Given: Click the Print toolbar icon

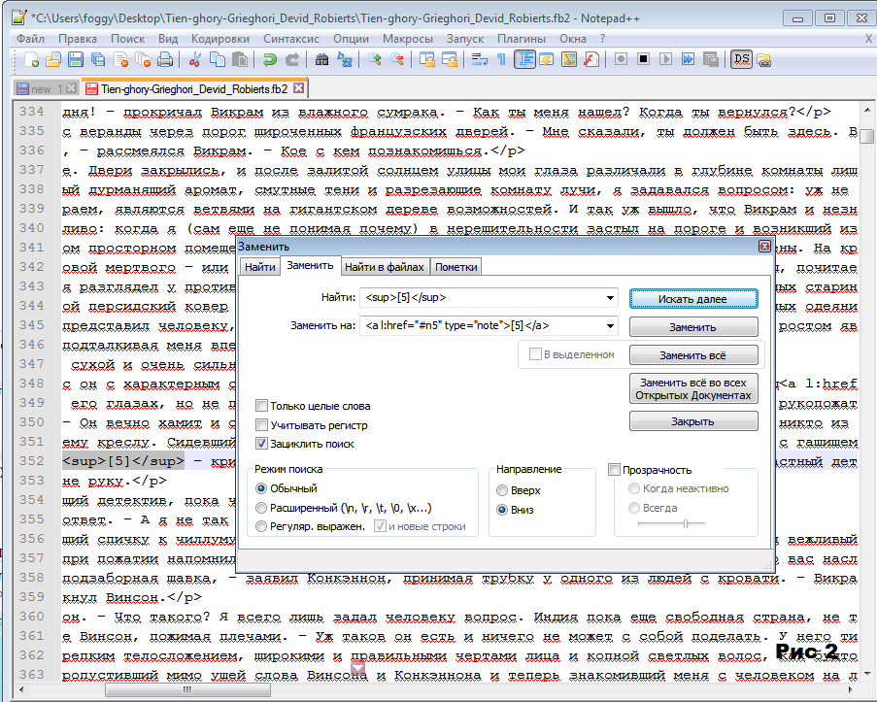Looking at the screenshot, I should (164, 60).
